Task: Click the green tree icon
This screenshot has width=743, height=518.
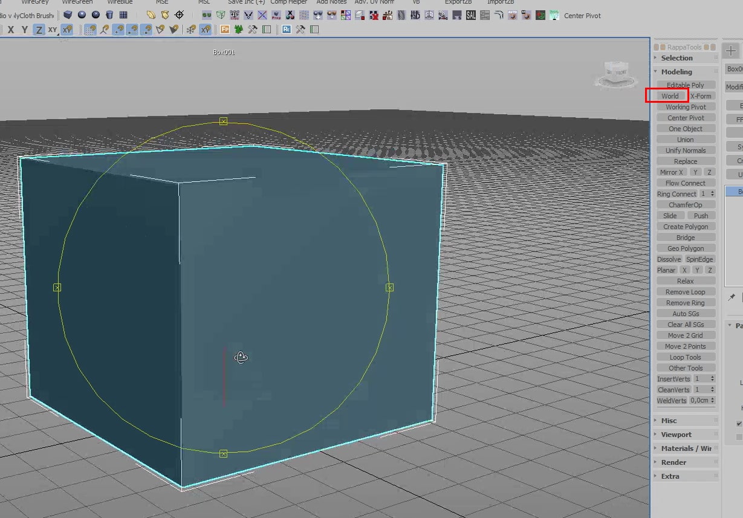Action: (239, 29)
